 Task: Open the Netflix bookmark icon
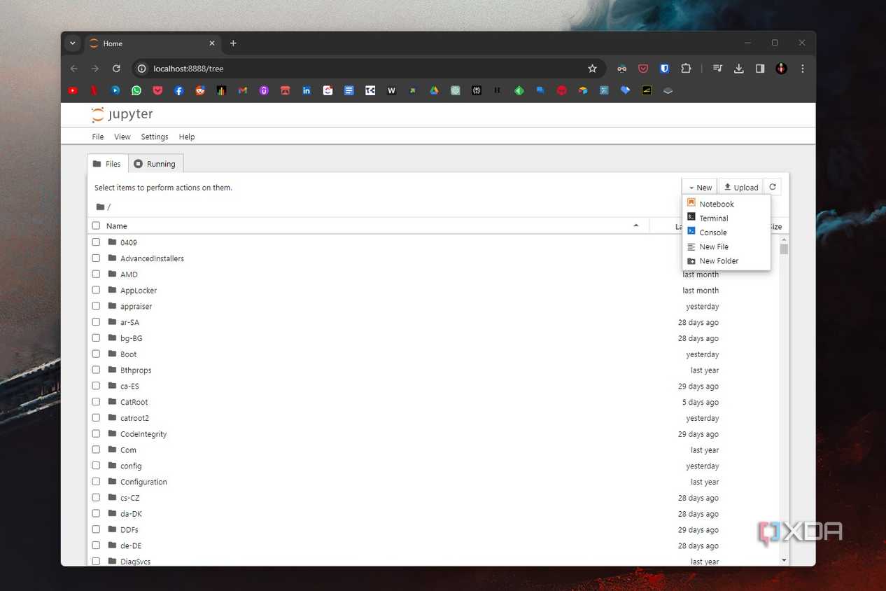(x=94, y=90)
